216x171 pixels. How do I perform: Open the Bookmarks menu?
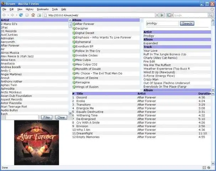tap(43, 9)
